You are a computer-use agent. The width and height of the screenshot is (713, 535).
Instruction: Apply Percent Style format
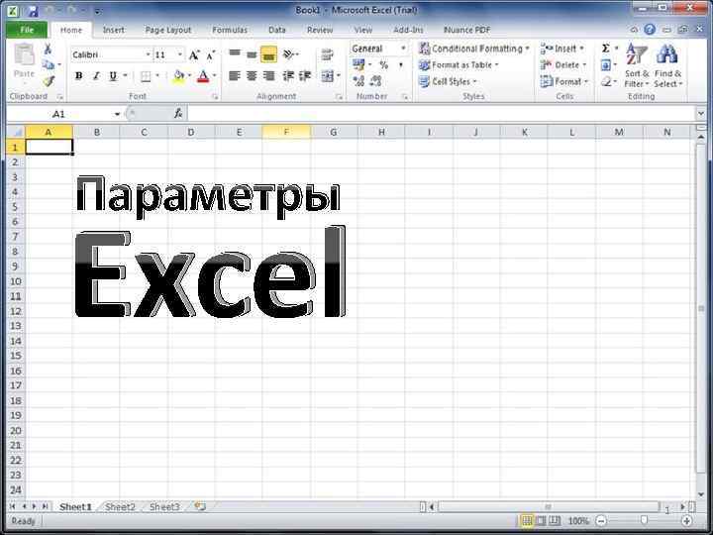(x=384, y=65)
